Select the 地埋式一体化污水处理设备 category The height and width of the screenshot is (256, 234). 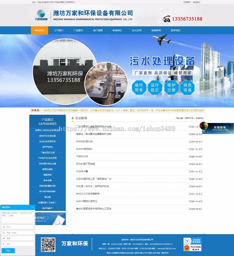48,130
